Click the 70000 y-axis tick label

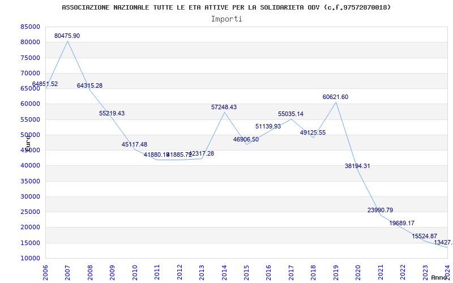coord(30,73)
